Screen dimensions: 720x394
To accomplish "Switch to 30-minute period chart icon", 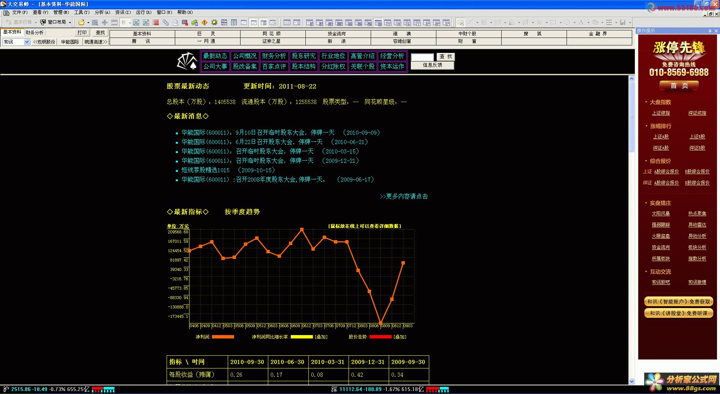I will [339, 23].
